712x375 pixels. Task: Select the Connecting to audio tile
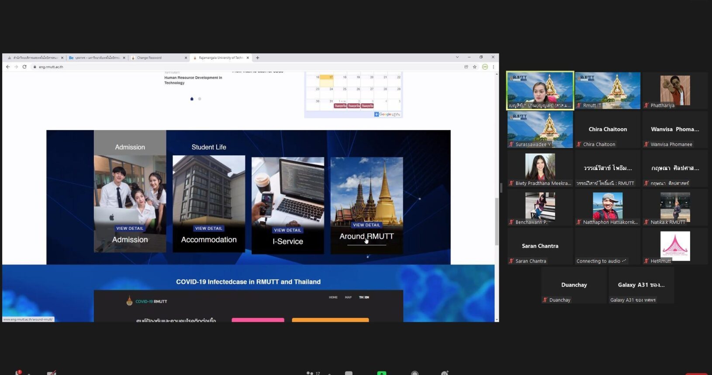pyautogui.click(x=608, y=246)
